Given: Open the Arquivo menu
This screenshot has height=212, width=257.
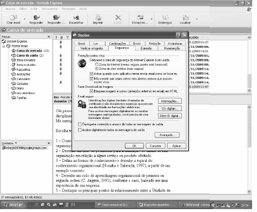Looking at the screenshot, I should pyautogui.click(x=10, y=9).
